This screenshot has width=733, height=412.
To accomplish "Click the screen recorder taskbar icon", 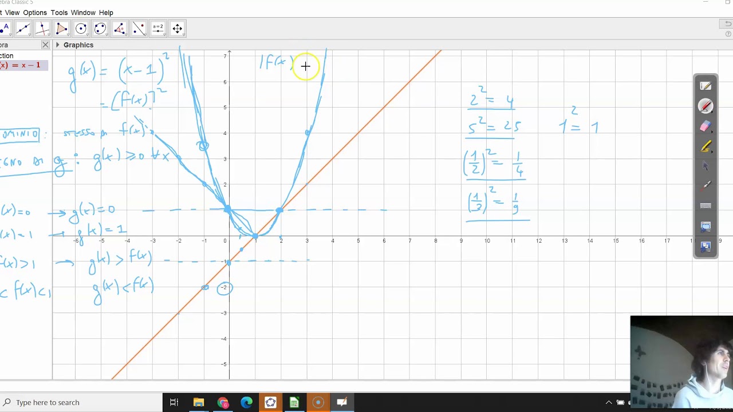I will click(x=318, y=402).
